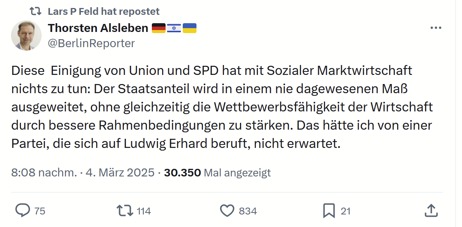Image resolution: width=462 pixels, height=227 pixels.
Task: Click the German flag emoji
Action: [x=159, y=28]
